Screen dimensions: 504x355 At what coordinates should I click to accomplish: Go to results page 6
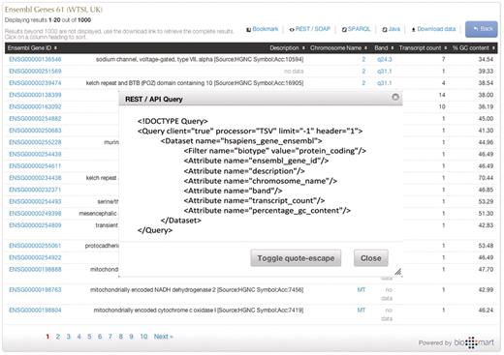tap(100, 337)
